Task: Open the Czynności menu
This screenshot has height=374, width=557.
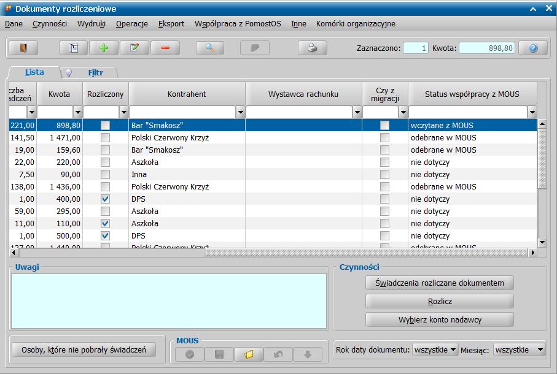Action: [x=50, y=24]
